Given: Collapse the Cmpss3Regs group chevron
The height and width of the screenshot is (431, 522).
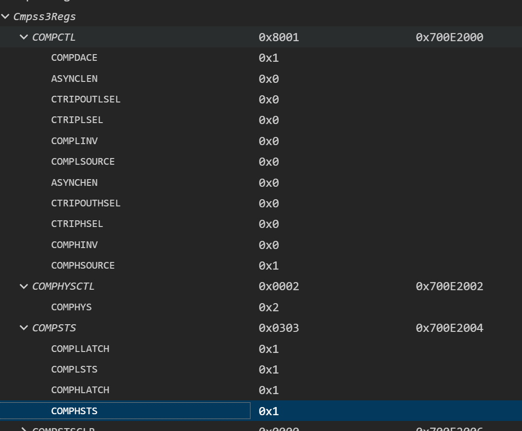Looking at the screenshot, I should 5,17.
